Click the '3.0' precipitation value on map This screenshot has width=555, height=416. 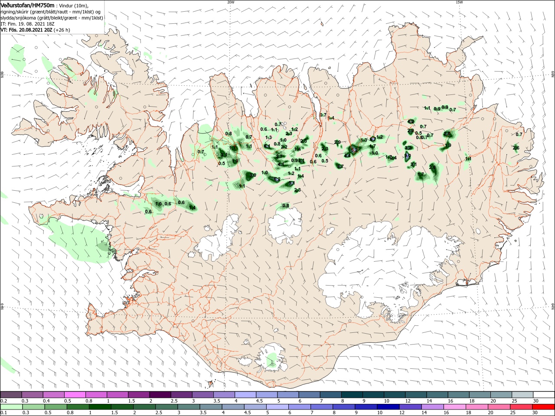coord(253,175)
